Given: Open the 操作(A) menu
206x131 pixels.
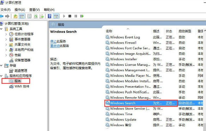Looking at the screenshot, I should (x=20, y=10).
